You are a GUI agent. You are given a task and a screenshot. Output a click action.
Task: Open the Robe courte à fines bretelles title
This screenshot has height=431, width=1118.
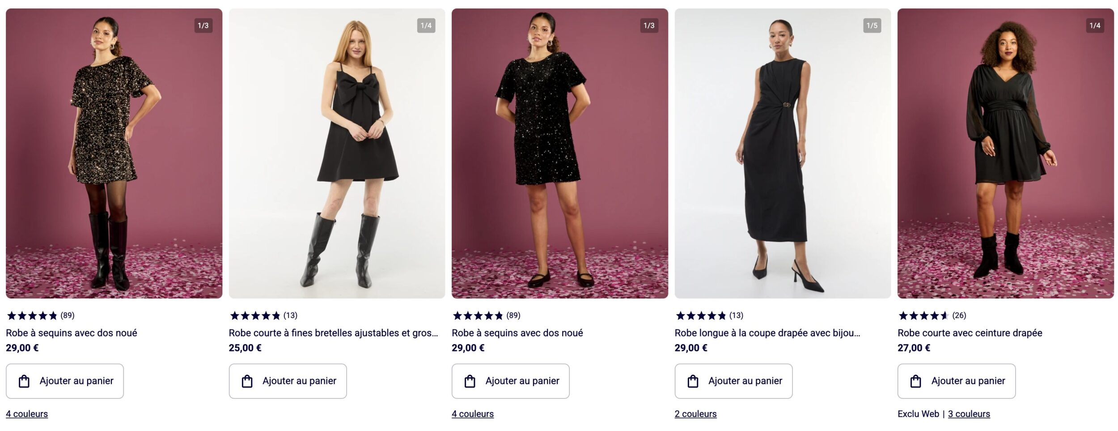(333, 333)
